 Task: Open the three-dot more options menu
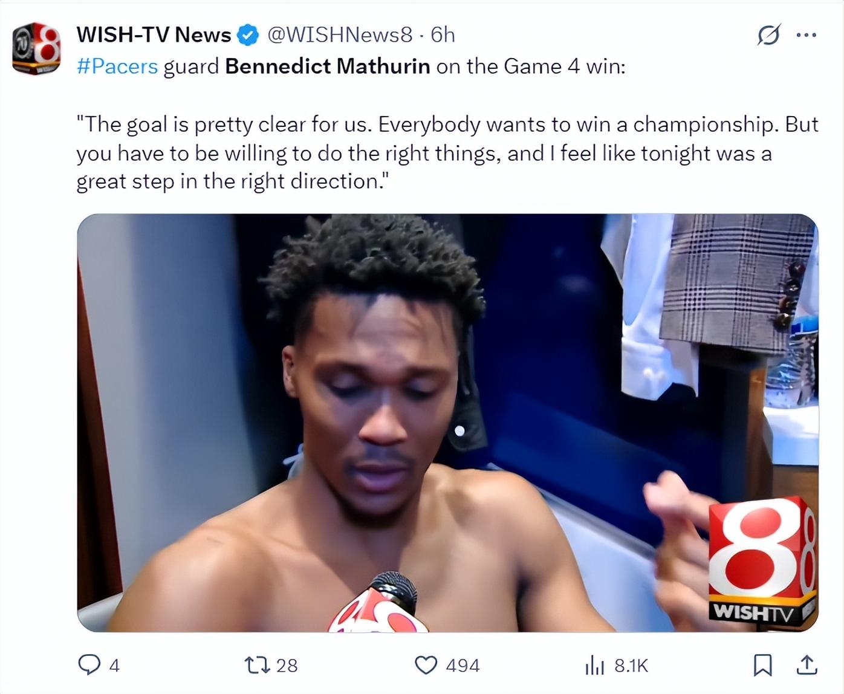click(x=807, y=35)
